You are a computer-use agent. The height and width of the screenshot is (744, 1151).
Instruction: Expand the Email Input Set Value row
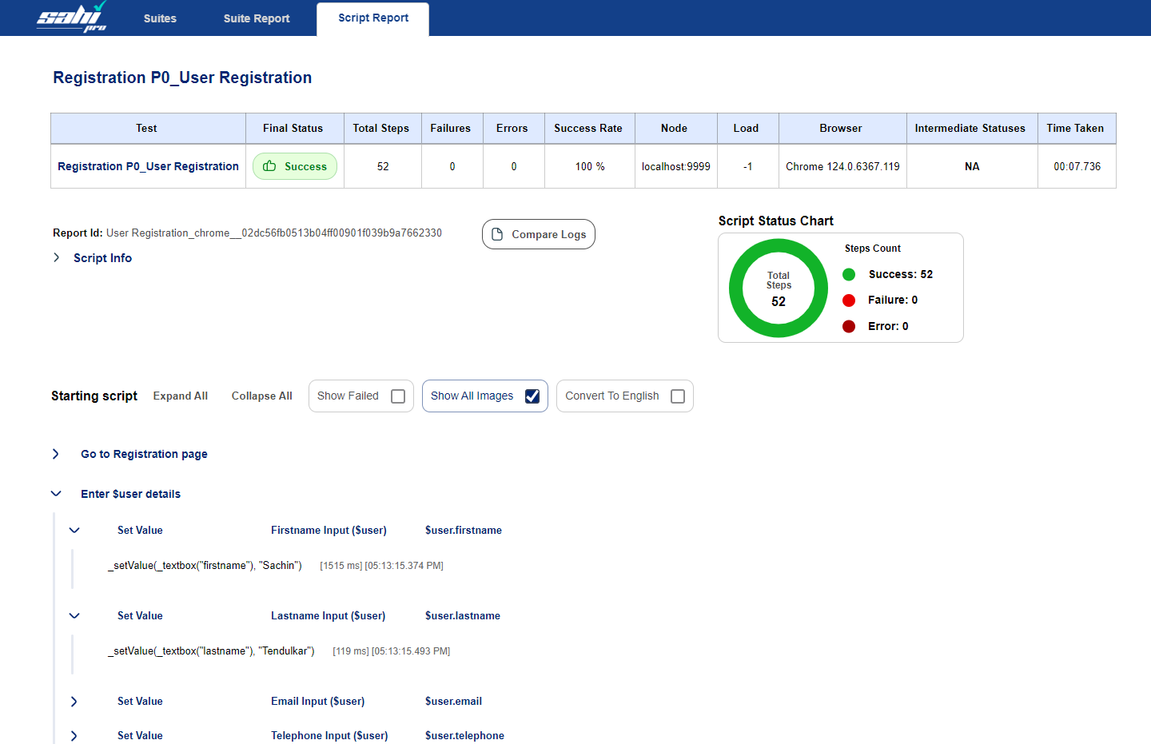pyautogui.click(x=74, y=702)
